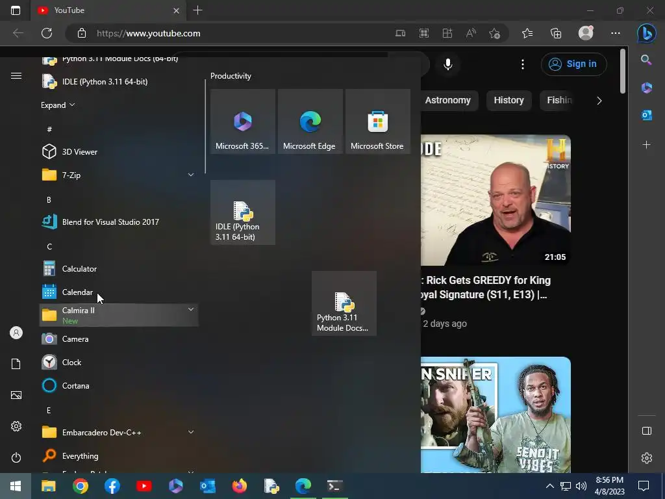Image resolution: width=665 pixels, height=499 pixels.
Task: Click the Power icon in Start menu
Action: click(x=16, y=457)
